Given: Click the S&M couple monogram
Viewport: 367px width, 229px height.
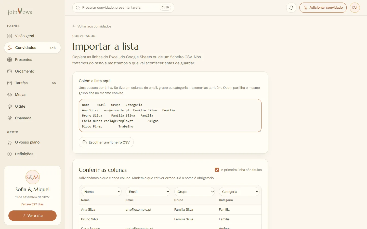Looking at the screenshot, I should [33, 177].
